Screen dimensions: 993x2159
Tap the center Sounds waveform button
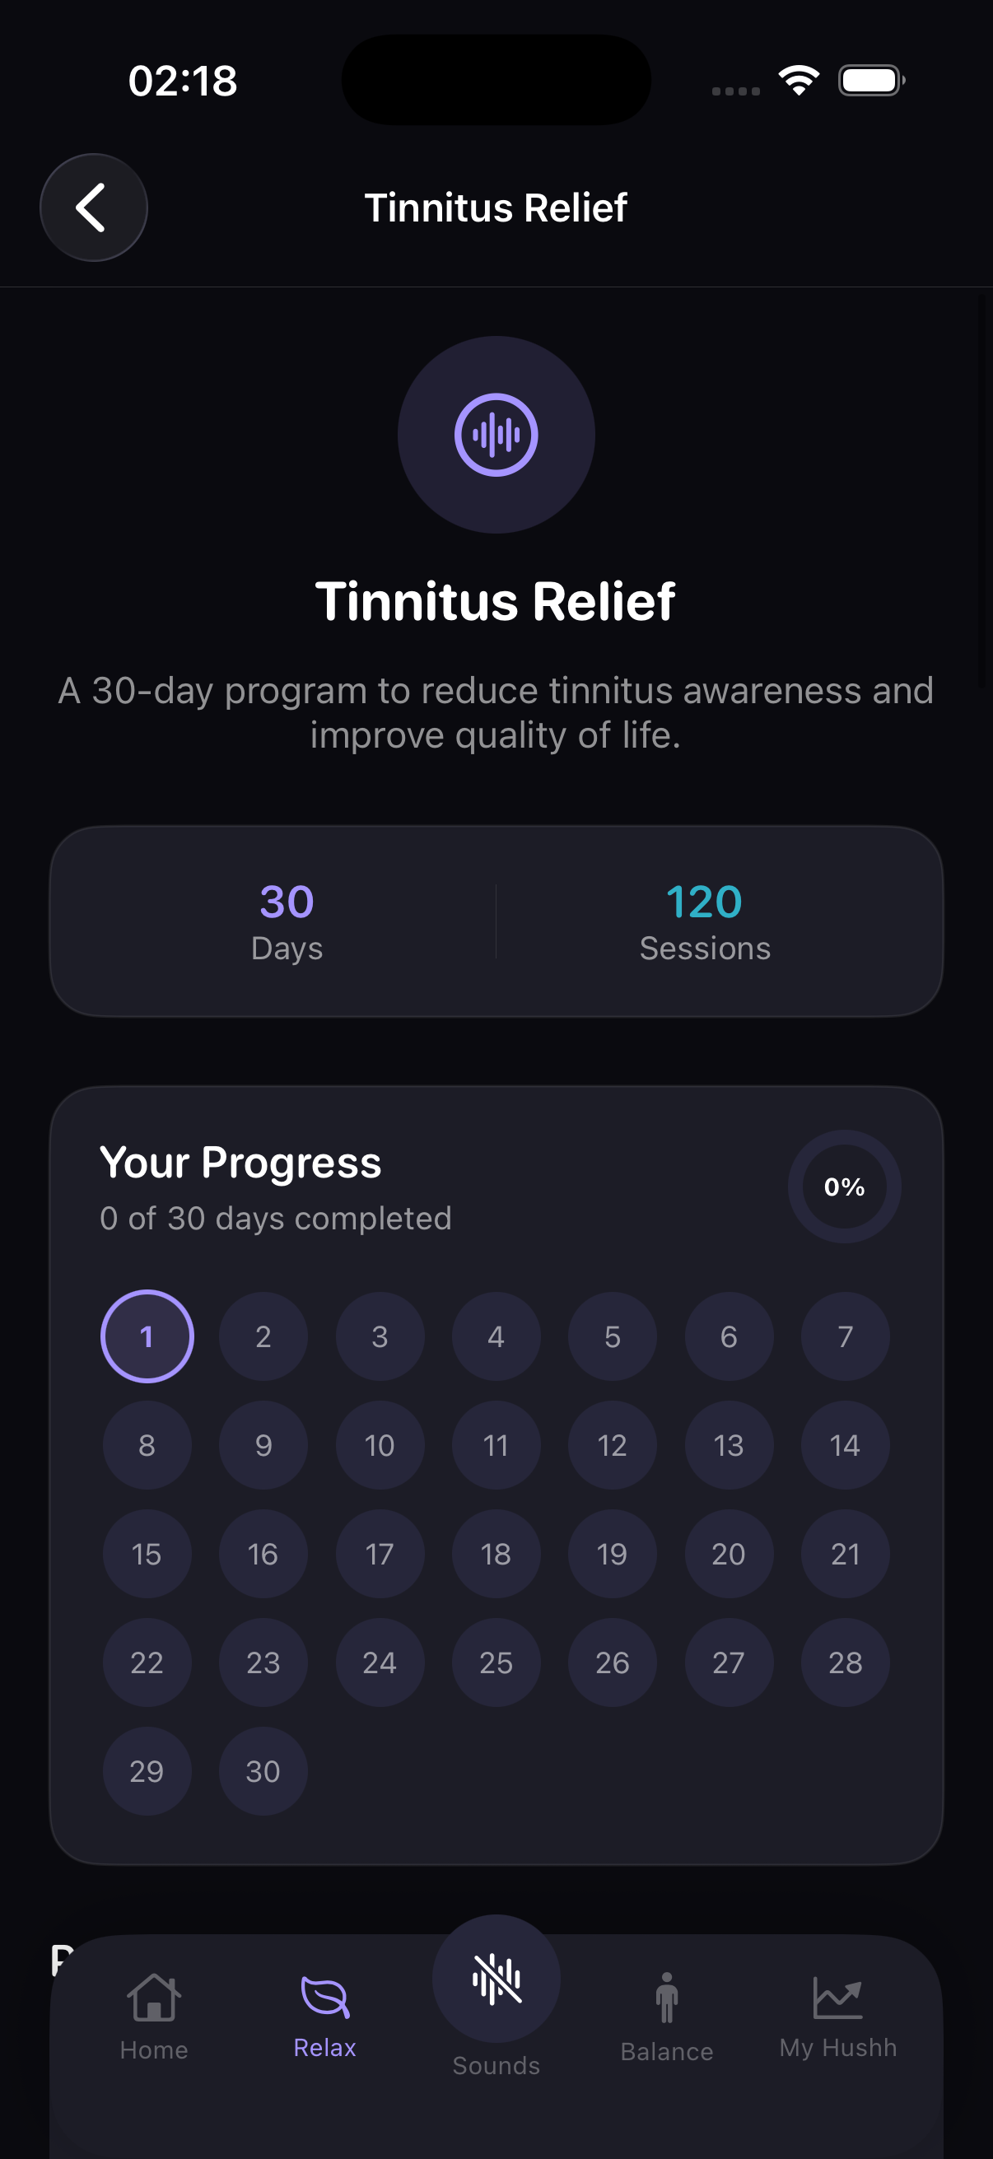click(496, 1979)
